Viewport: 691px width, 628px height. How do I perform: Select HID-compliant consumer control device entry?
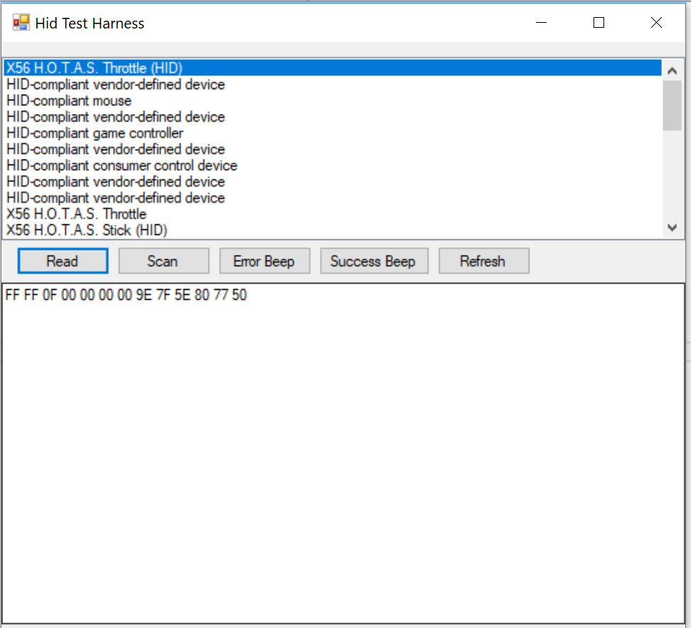click(x=333, y=165)
